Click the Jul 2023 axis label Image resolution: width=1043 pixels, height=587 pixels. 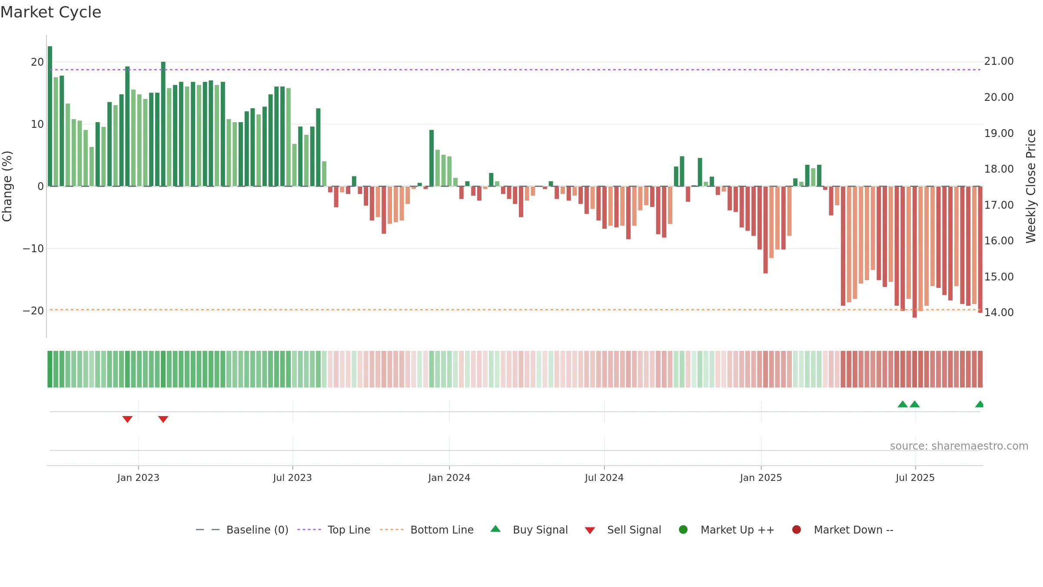[292, 478]
